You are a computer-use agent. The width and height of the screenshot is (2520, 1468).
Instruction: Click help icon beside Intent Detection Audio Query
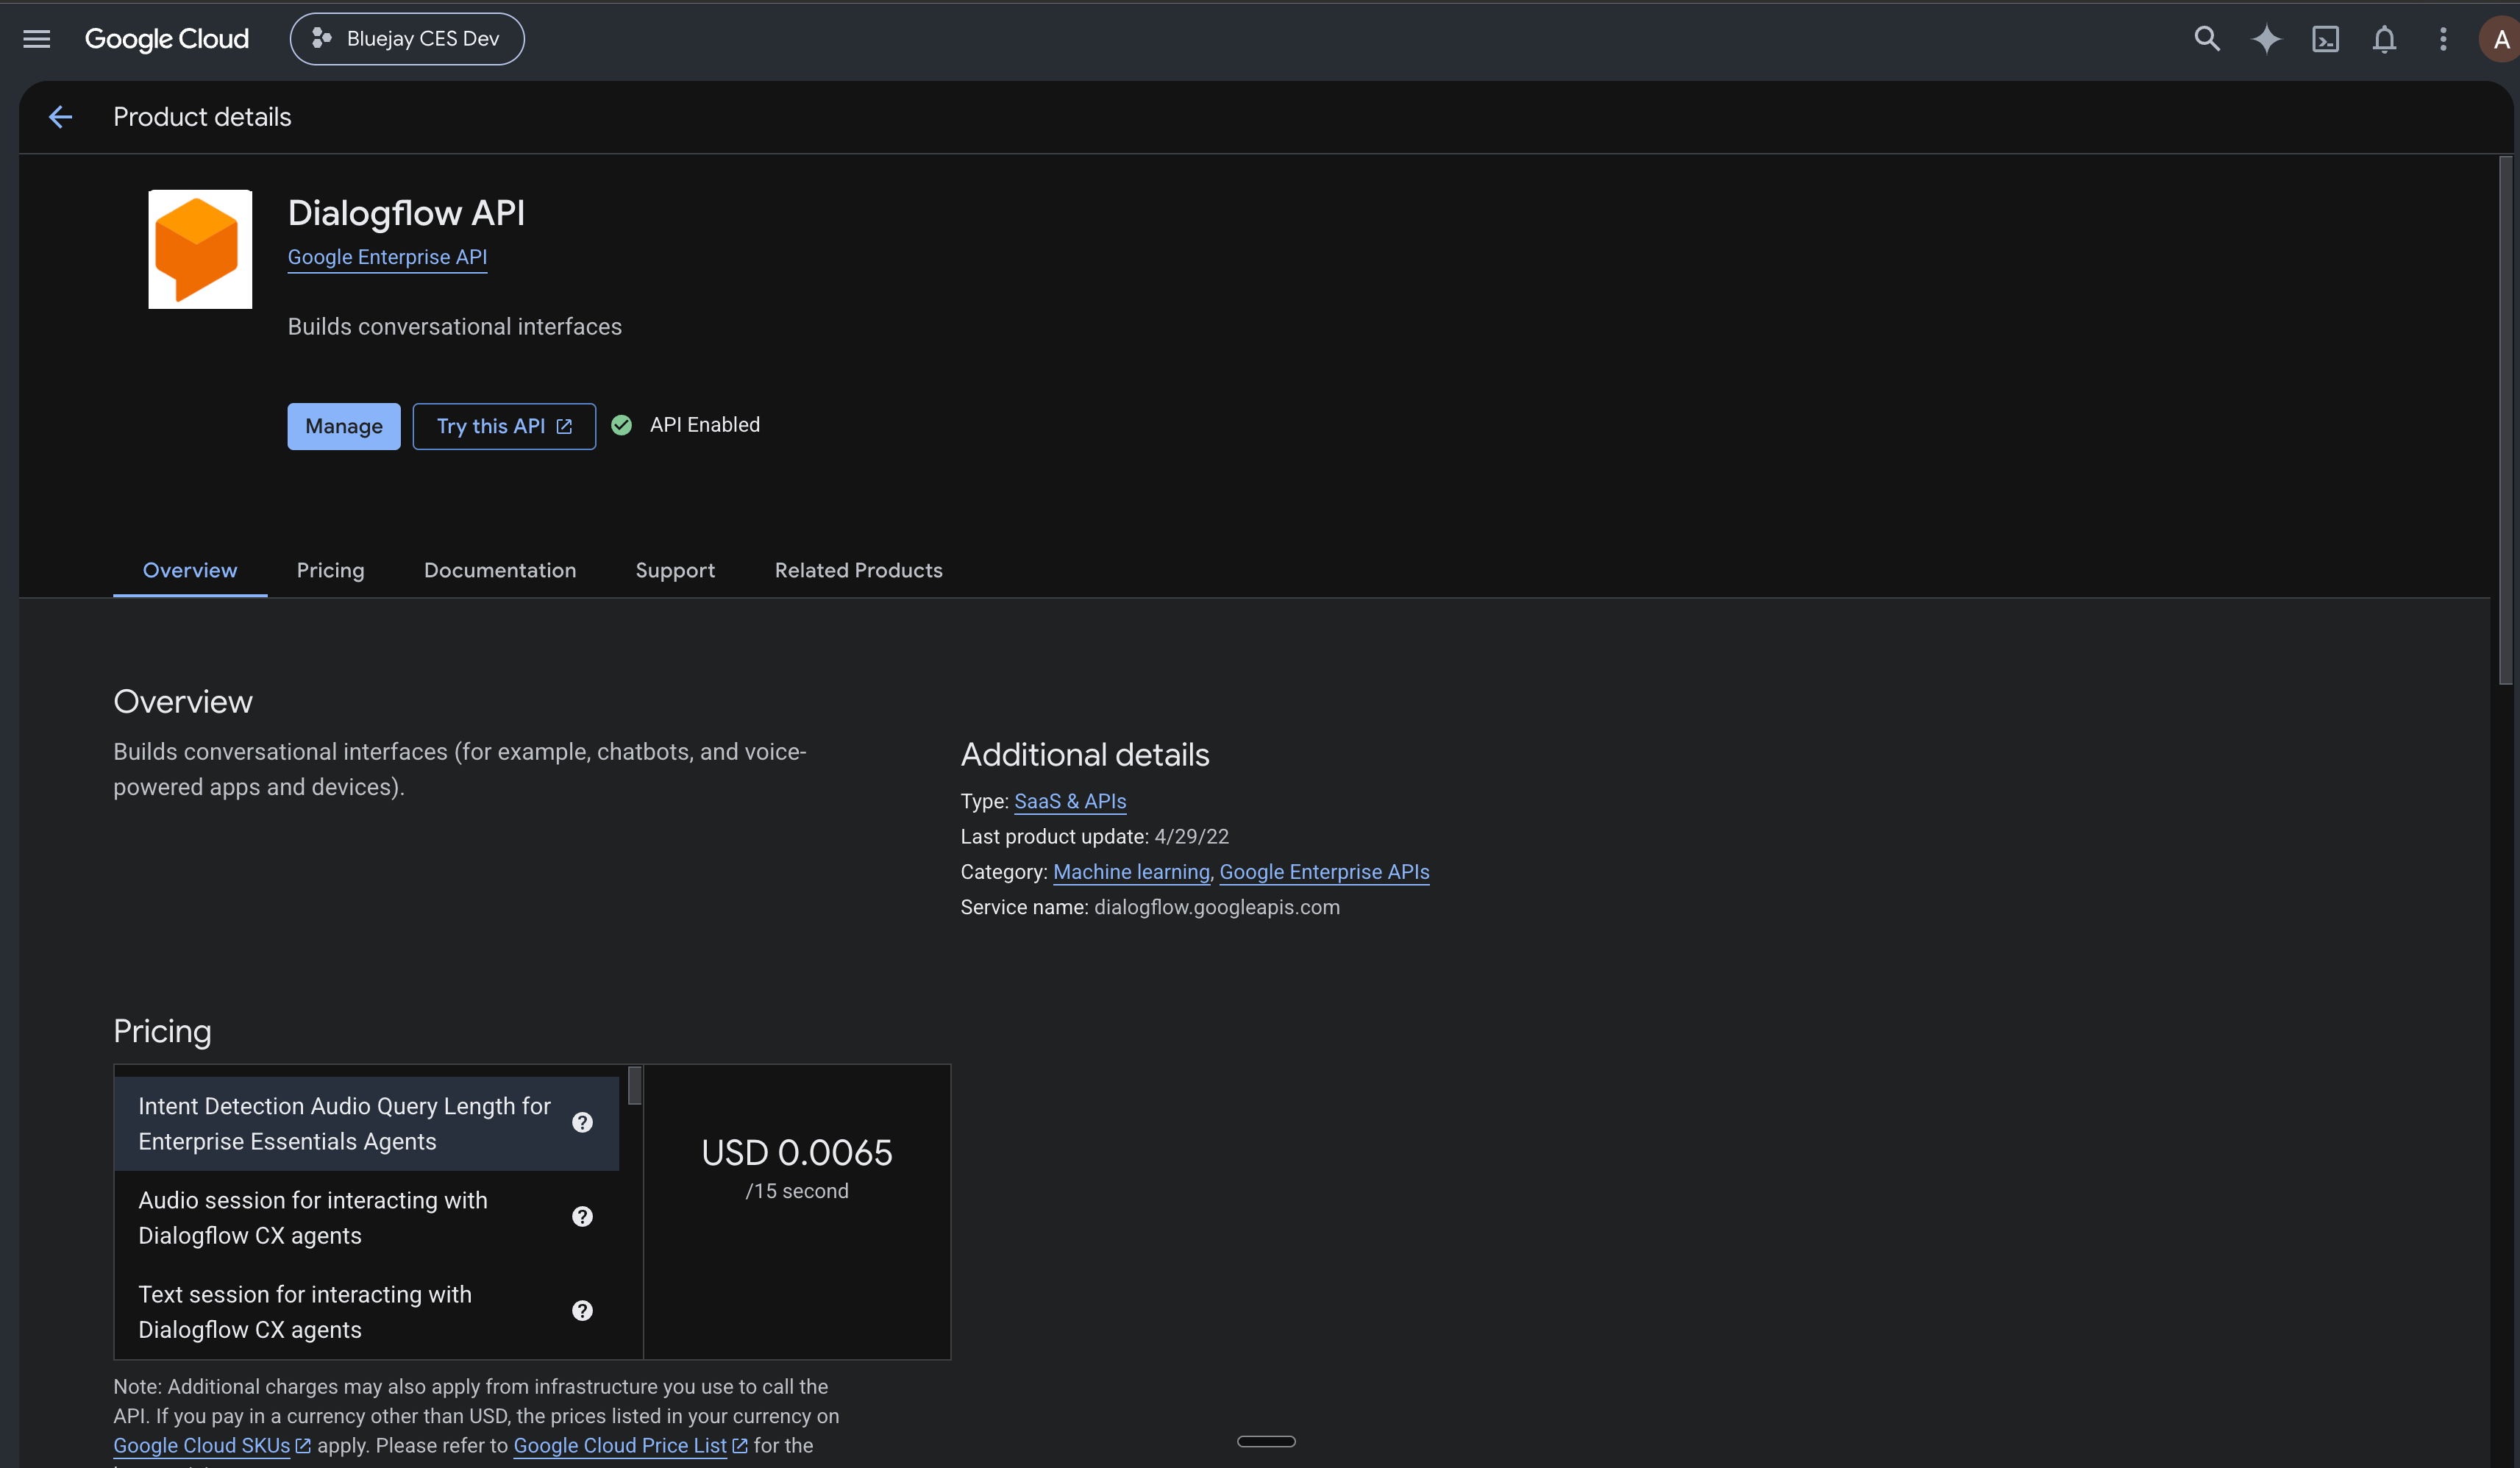[582, 1123]
